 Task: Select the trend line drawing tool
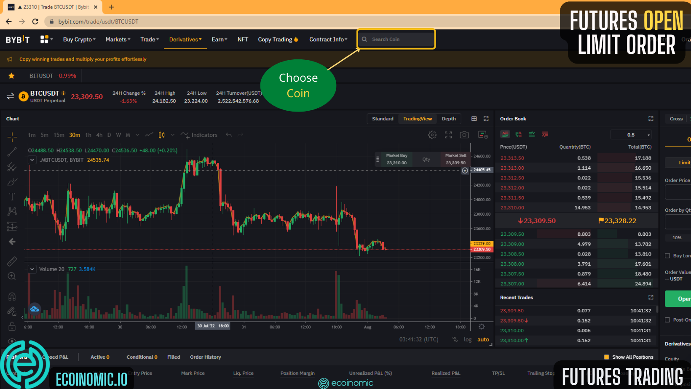(12, 152)
